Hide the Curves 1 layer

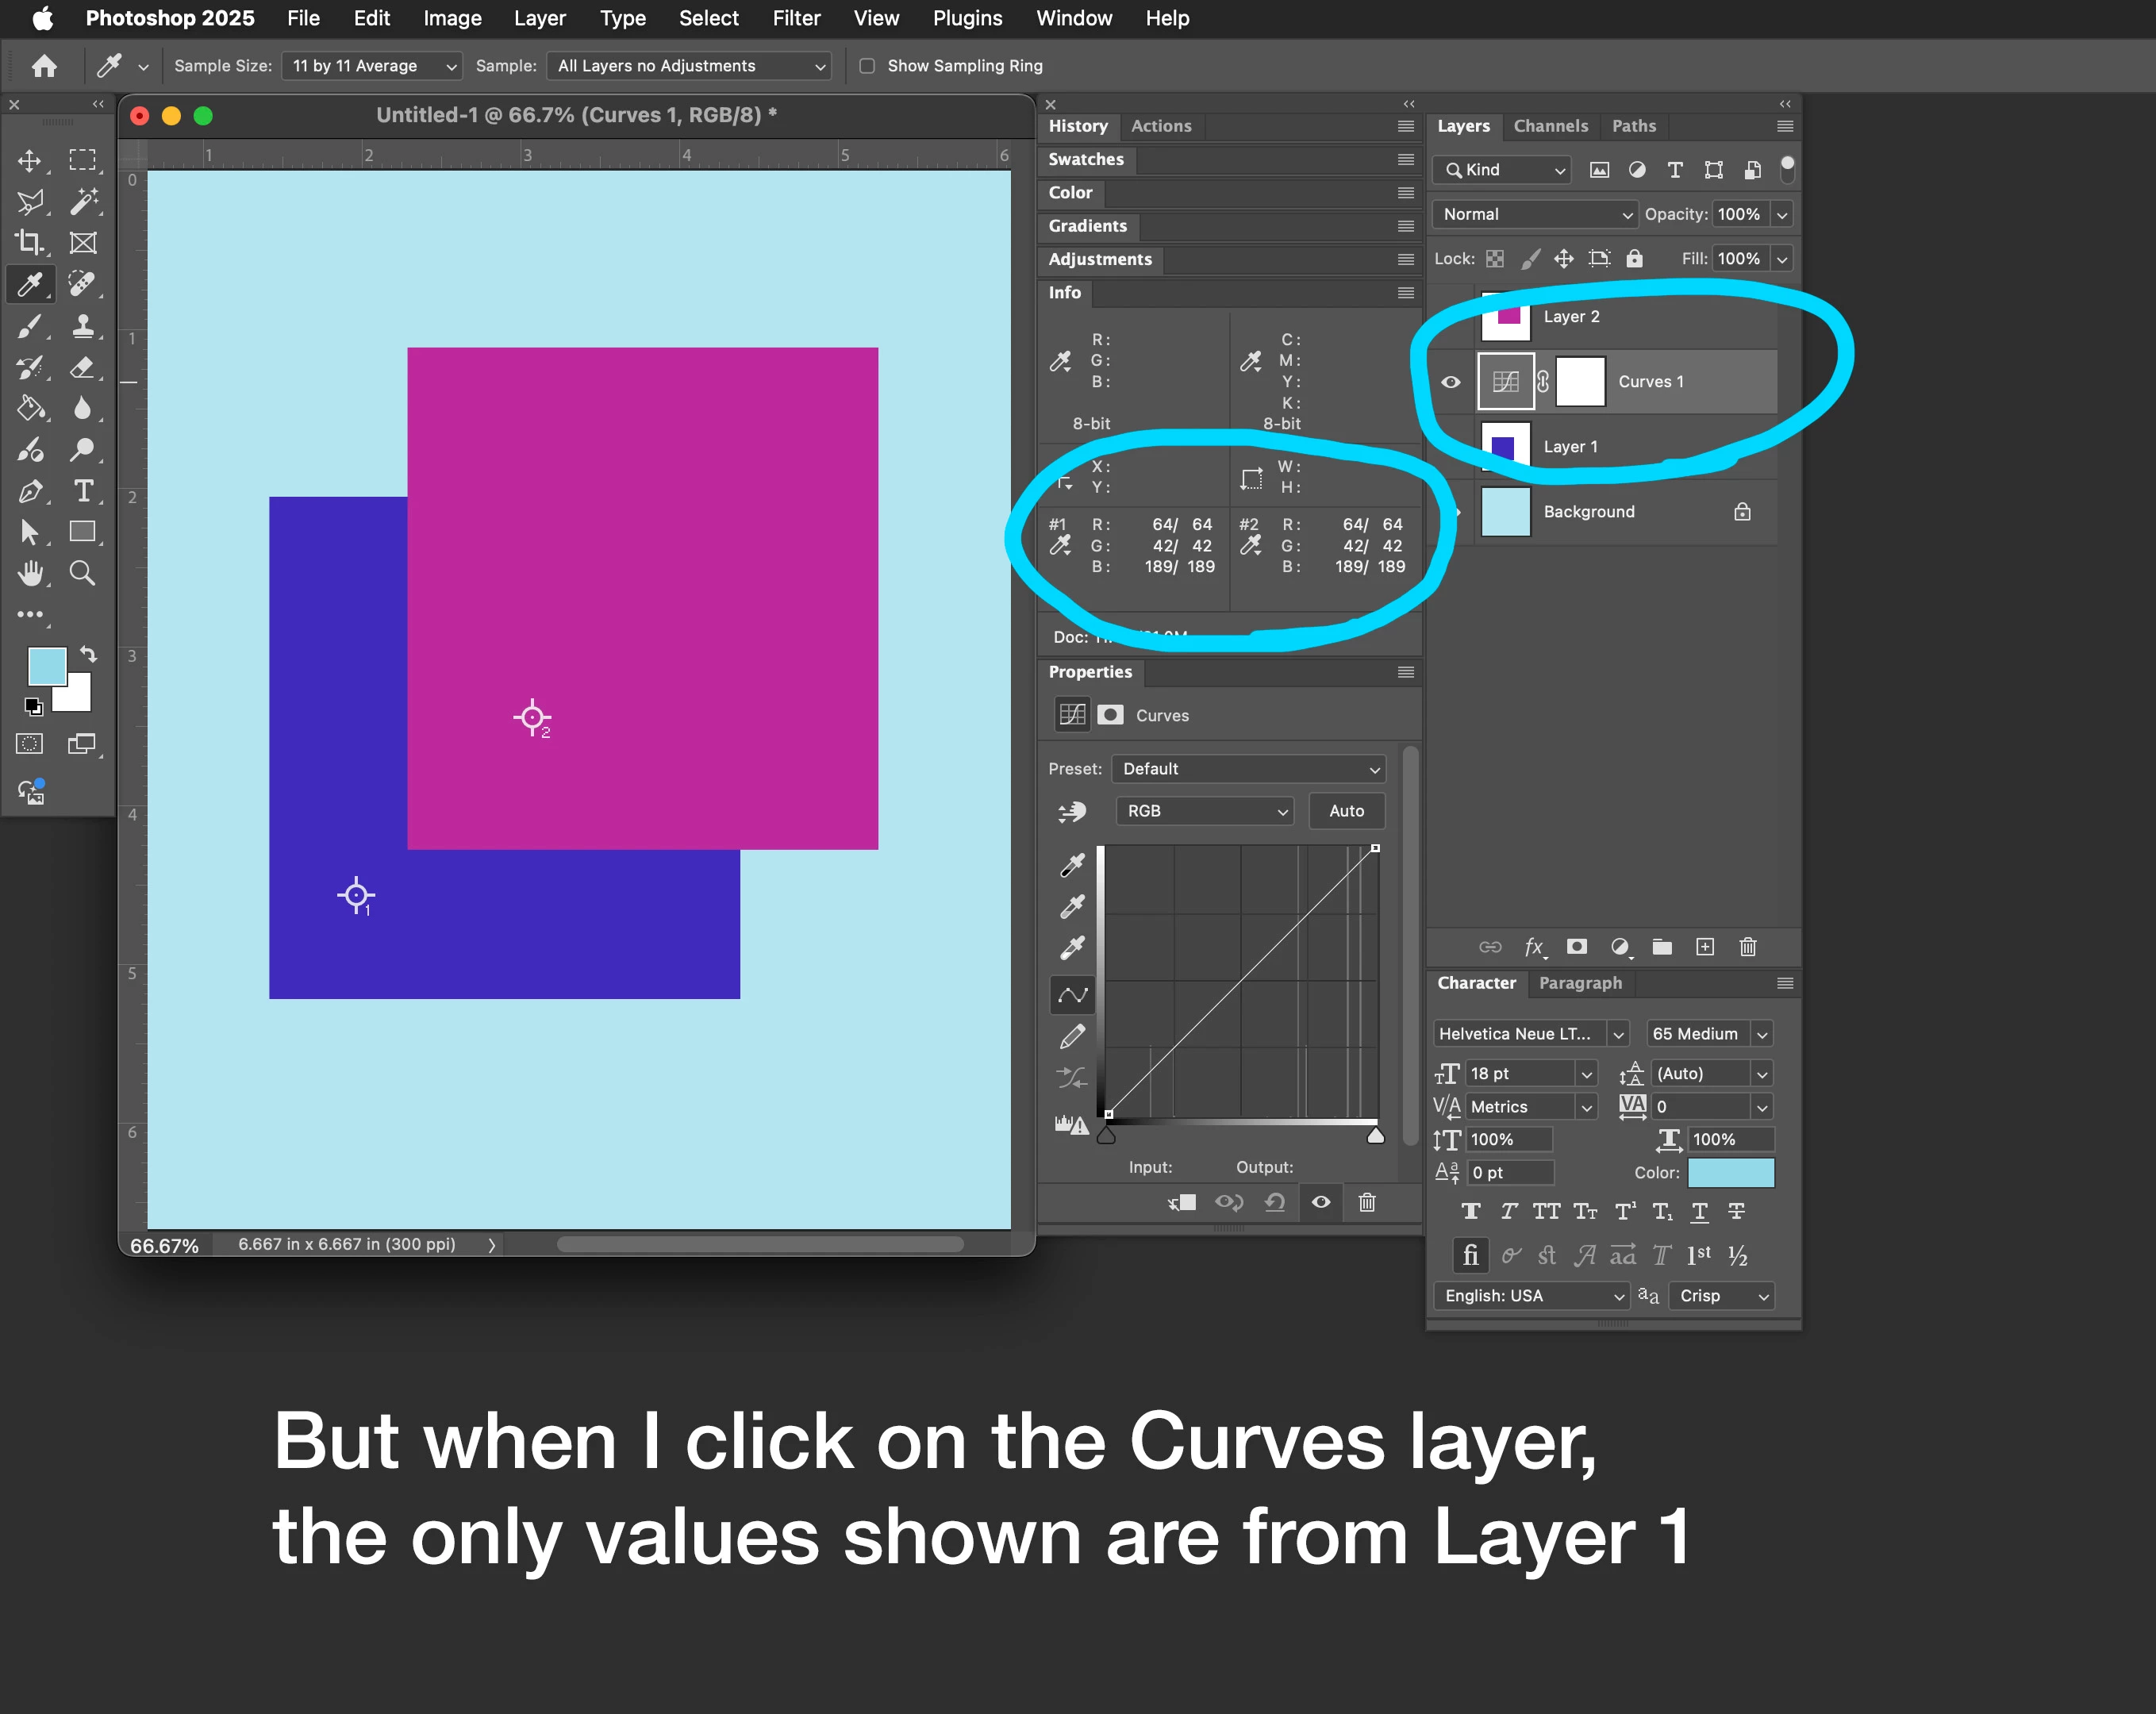pos(1450,382)
